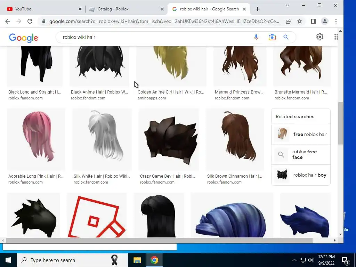The width and height of the screenshot is (356, 267).
Task: Click the padlock site info icon
Action: [x=44, y=21]
